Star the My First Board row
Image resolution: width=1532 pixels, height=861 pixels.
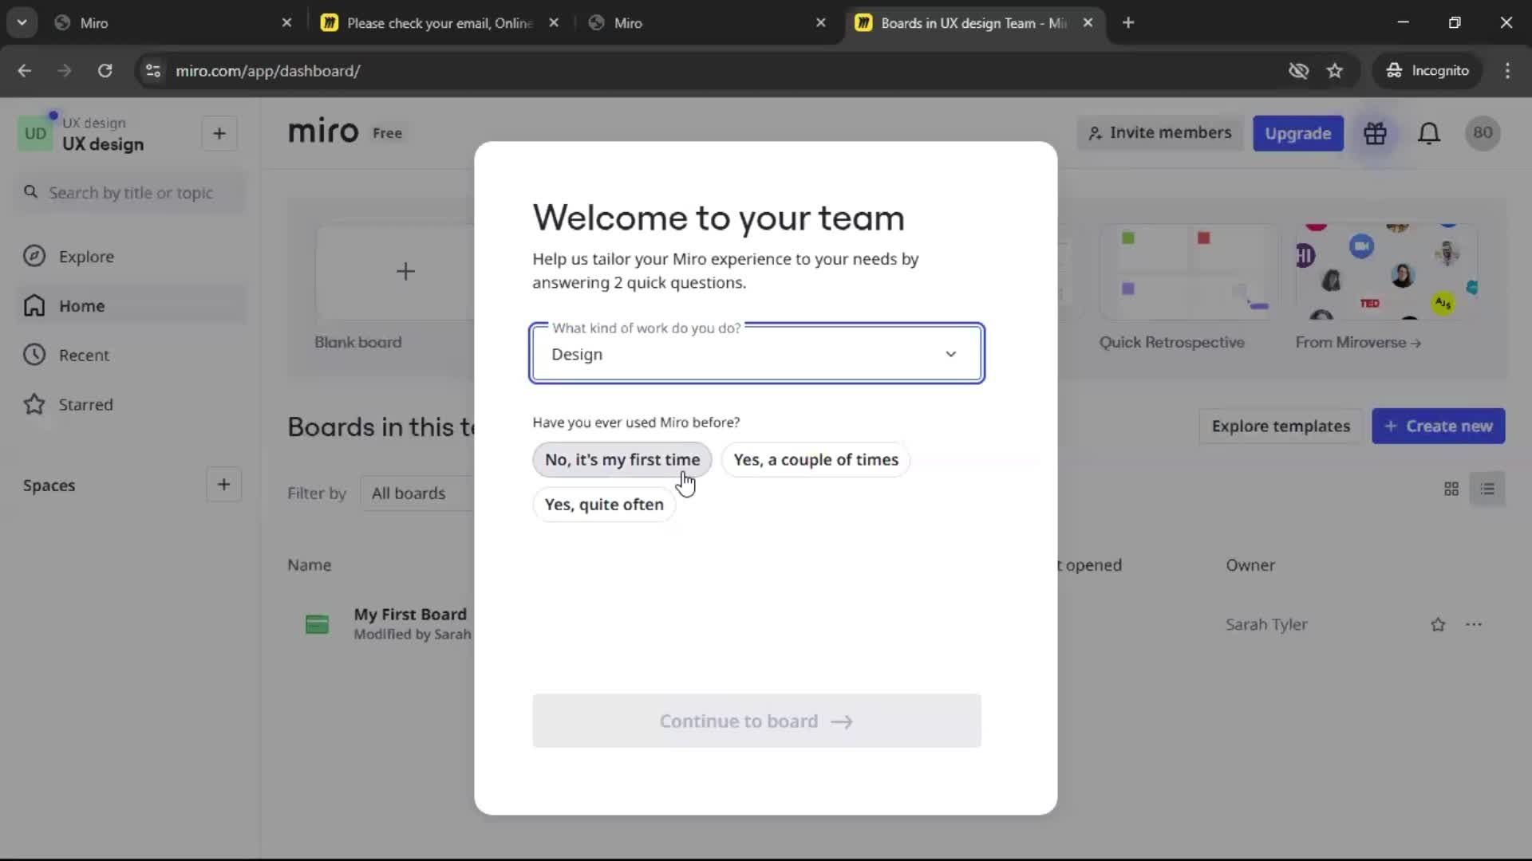click(x=1438, y=624)
